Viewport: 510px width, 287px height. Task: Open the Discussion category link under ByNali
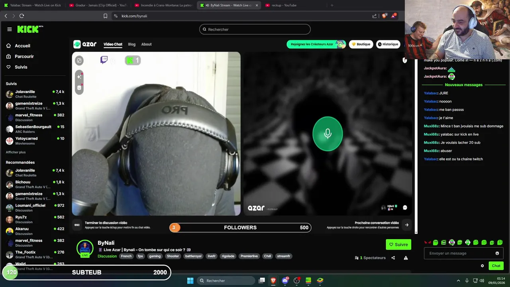[107, 256]
